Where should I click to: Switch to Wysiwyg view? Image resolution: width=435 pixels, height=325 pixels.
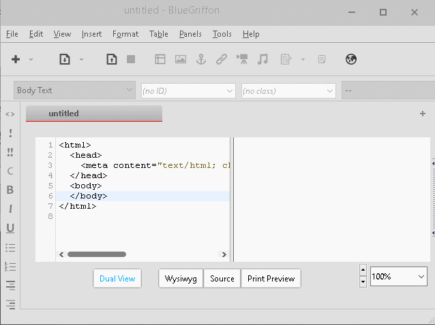point(181,279)
